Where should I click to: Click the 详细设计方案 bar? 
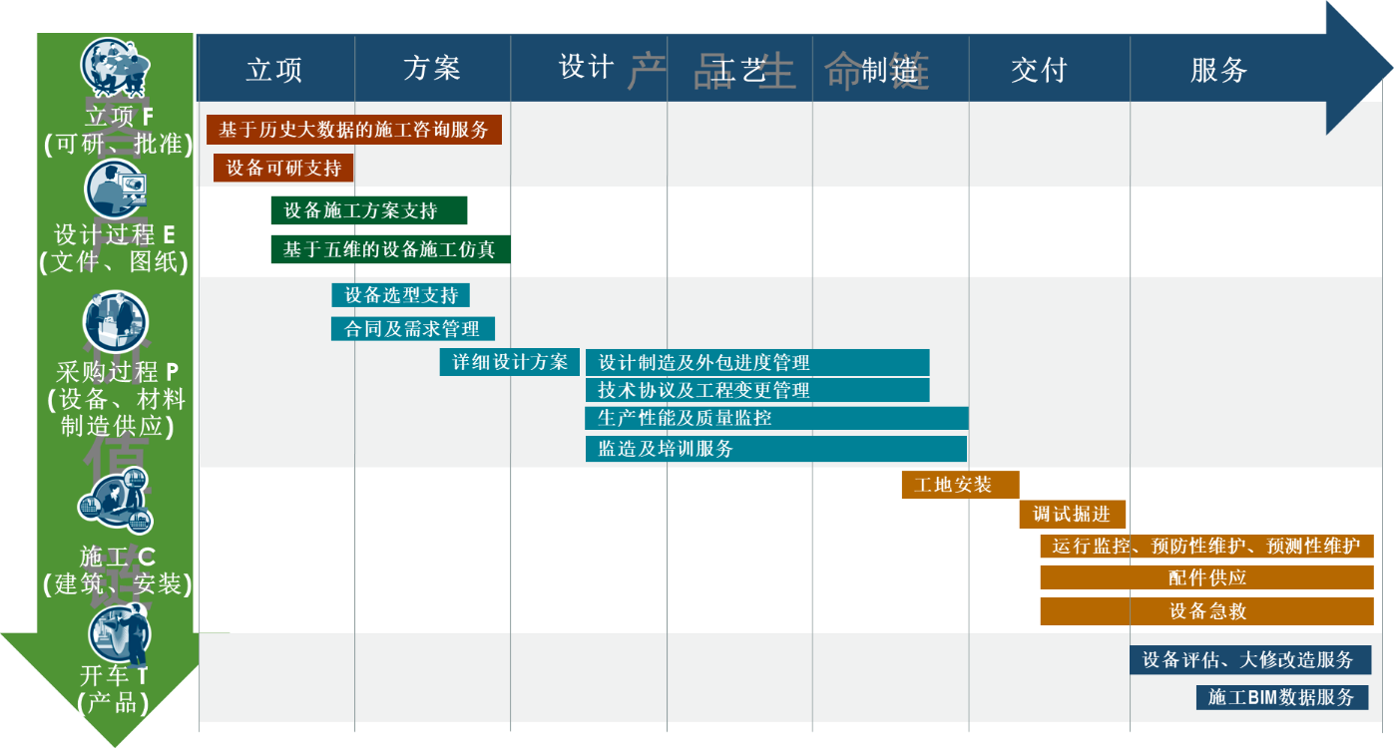[510, 362]
